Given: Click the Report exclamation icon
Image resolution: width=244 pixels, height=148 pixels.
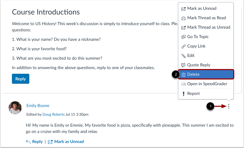Looking at the screenshot, I should pyautogui.click(x=183, y=94).
